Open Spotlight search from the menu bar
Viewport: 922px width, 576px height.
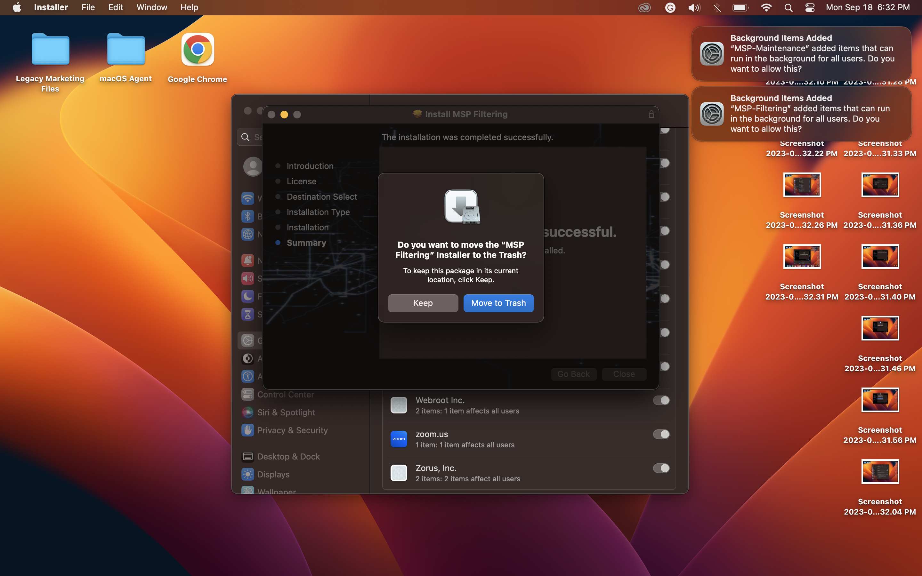click(788, 7)
